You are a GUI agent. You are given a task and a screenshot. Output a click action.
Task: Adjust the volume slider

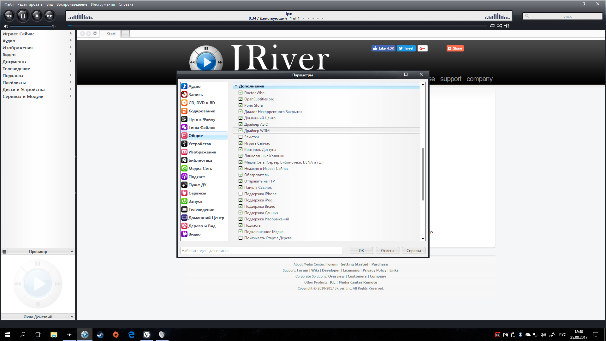point(32,26)
